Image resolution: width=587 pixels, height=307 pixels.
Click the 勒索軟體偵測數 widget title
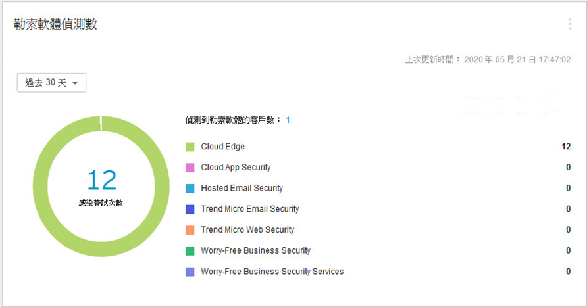point(56,24)
